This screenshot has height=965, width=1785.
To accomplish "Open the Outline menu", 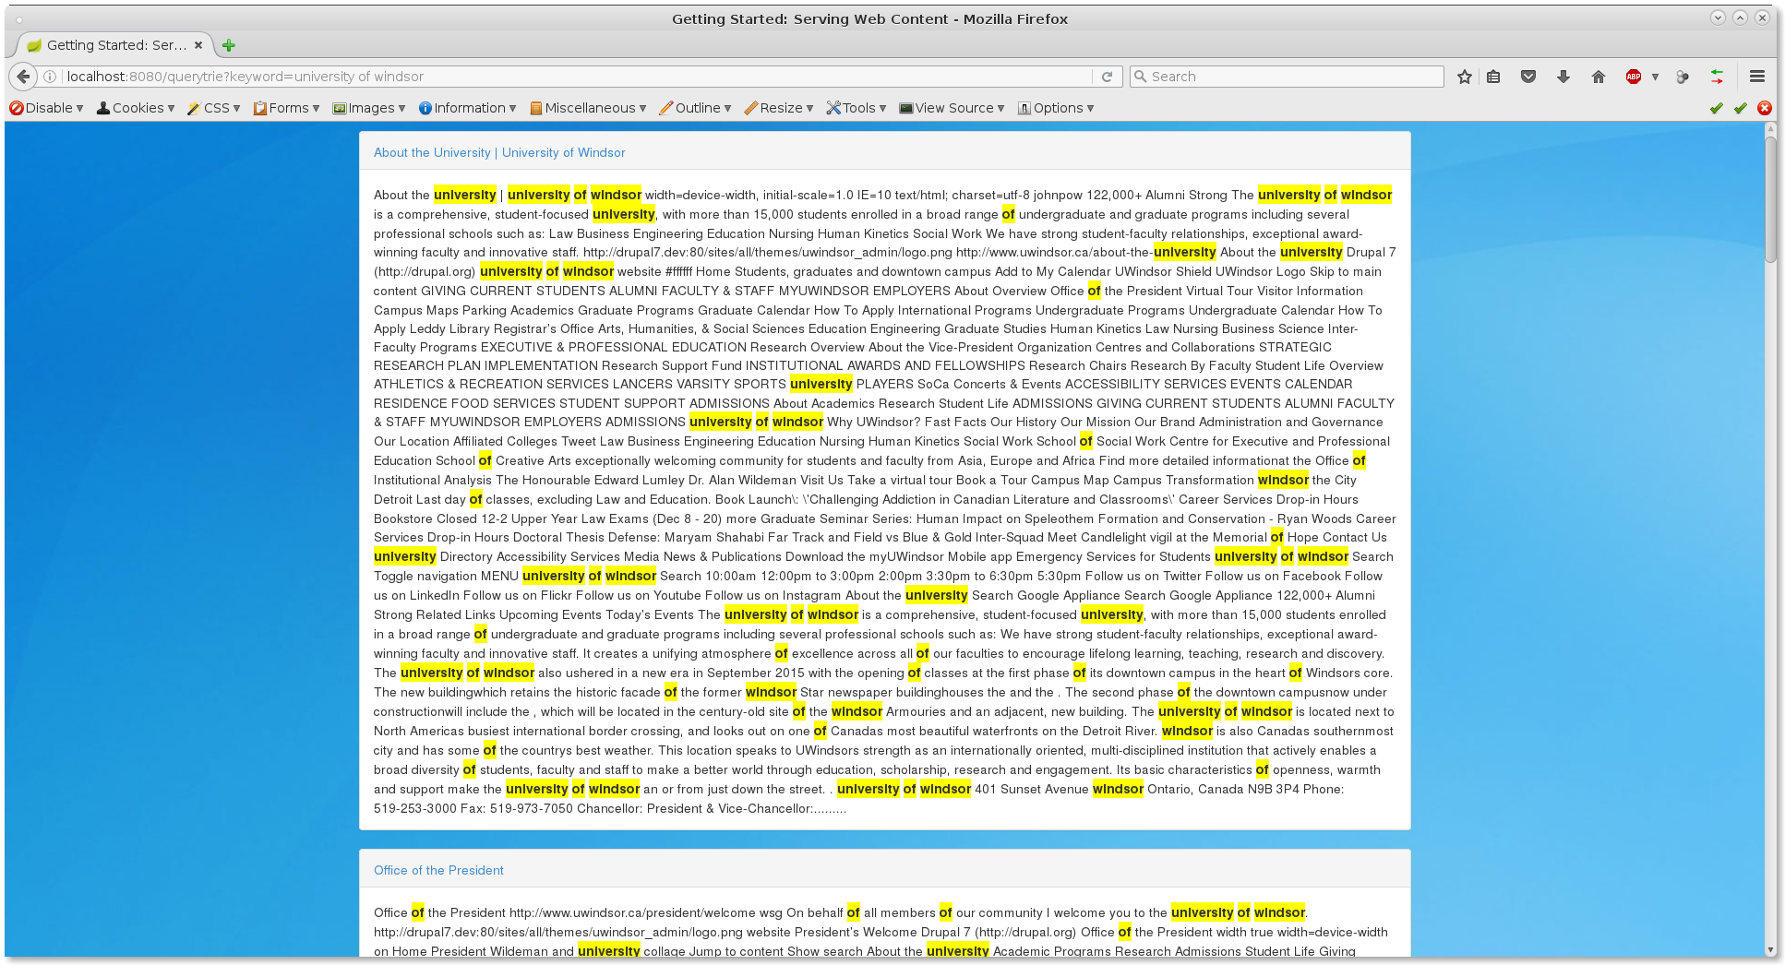I will pyautogui.click(x=695, y=108).
